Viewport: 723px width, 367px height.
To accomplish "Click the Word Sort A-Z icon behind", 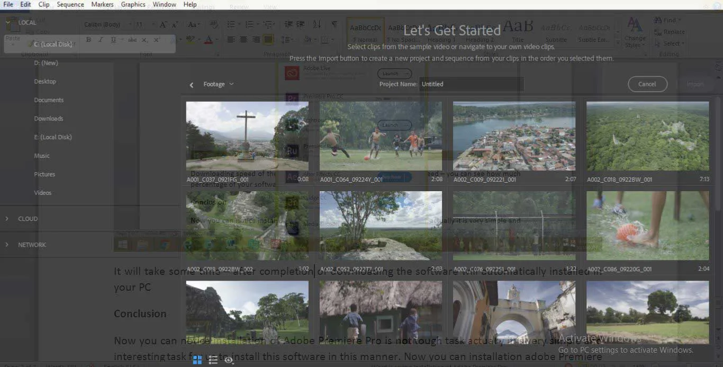I will 317,24.
